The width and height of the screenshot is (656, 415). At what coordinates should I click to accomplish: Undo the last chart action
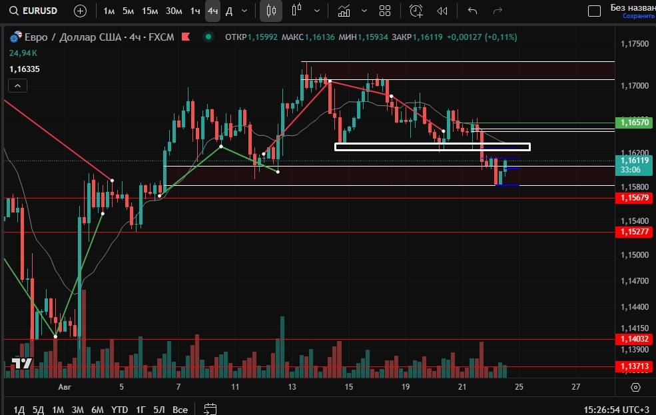click(x=473, y=11)
